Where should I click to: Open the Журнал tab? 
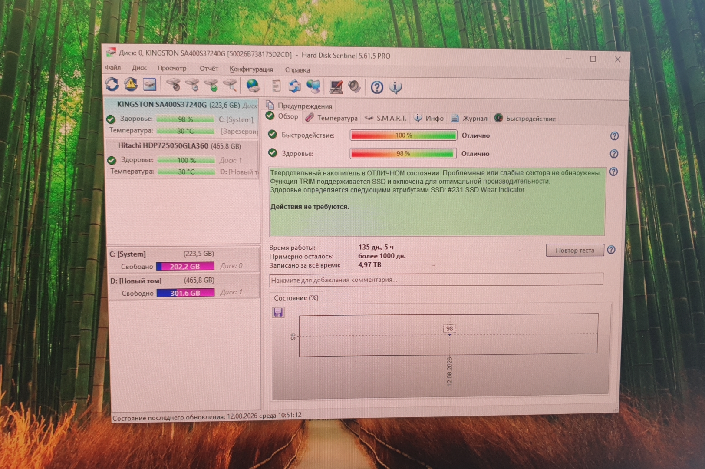(470, 118)
